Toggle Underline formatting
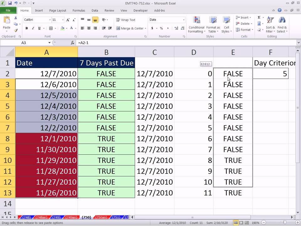The height and width of the screenshot is (226, 301). [39, 28]
